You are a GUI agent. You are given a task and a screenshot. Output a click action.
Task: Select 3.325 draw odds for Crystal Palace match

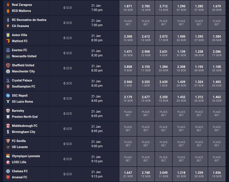[x=146, y=83]
